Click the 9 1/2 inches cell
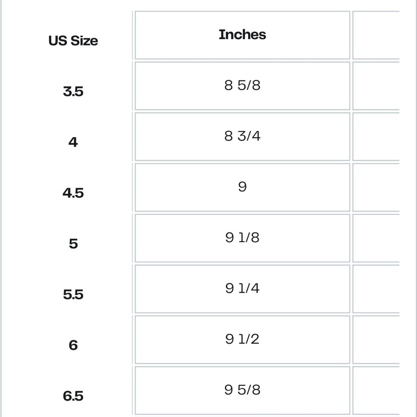This screenshot has width=417, height=417. click(242, 340)
